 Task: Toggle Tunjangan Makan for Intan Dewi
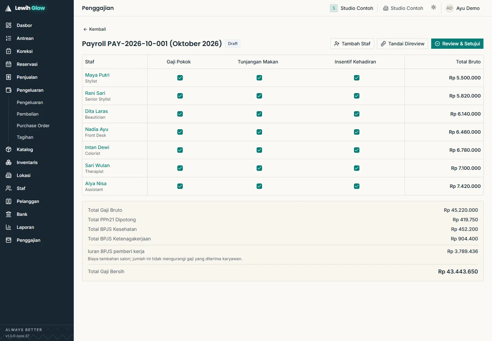259,150
